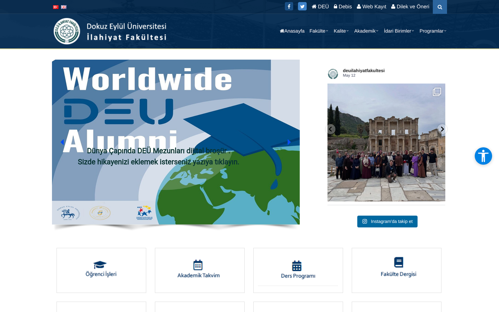Image resolution: width=499 pixels, height=312 pixels.
Task: Open the Ephesus group photo Instagram post
Action: pos(386,142)
